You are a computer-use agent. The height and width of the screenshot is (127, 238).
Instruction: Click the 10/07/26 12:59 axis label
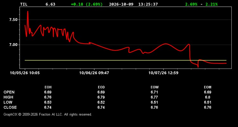163,73
